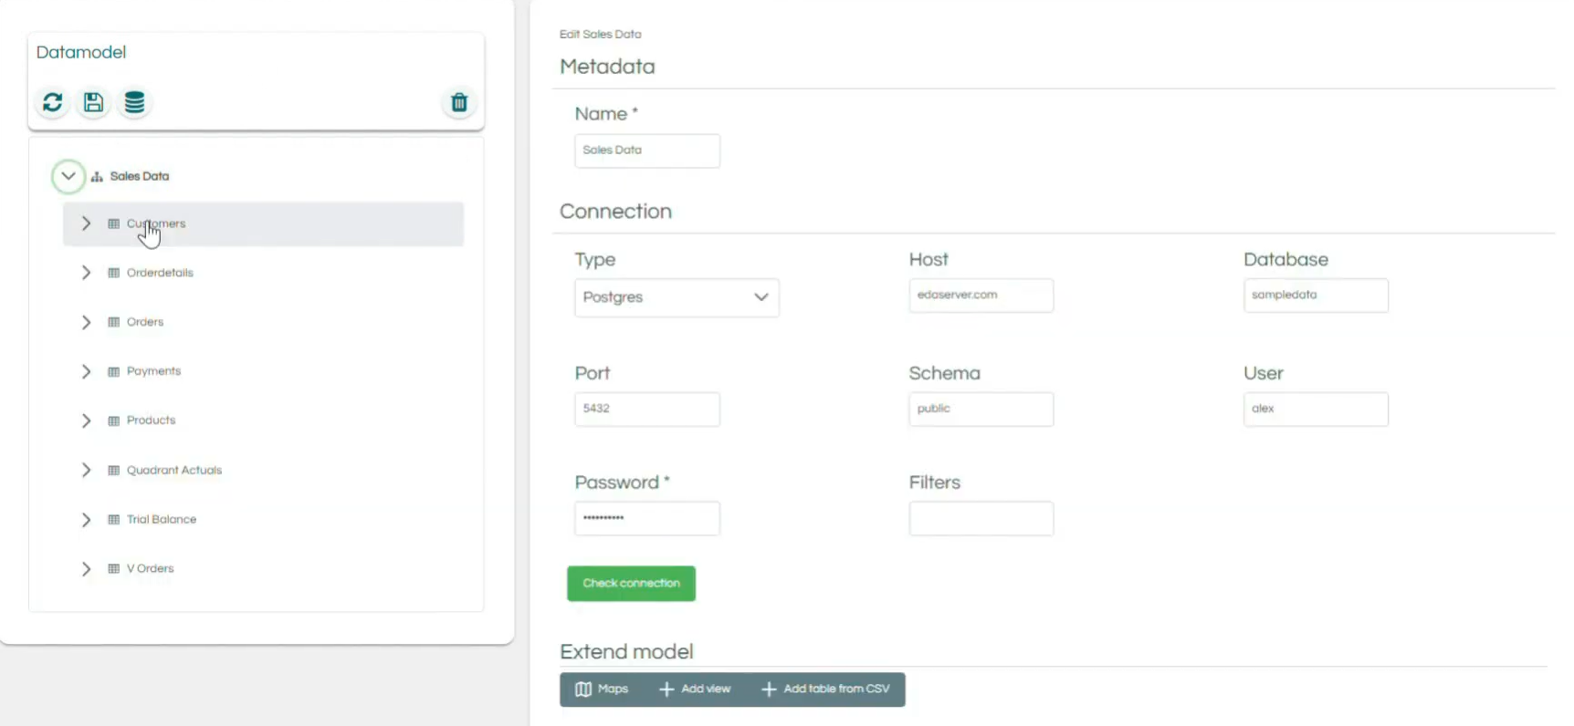
Task: Select the Orderdetails table icon
Action: tap(114, 273)
